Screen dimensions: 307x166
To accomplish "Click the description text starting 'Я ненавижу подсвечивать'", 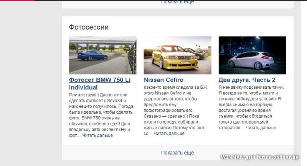I will 251,107.
